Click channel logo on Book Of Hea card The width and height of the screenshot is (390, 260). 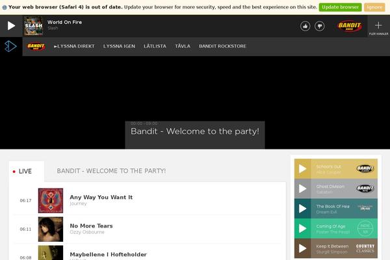(365, 208)
